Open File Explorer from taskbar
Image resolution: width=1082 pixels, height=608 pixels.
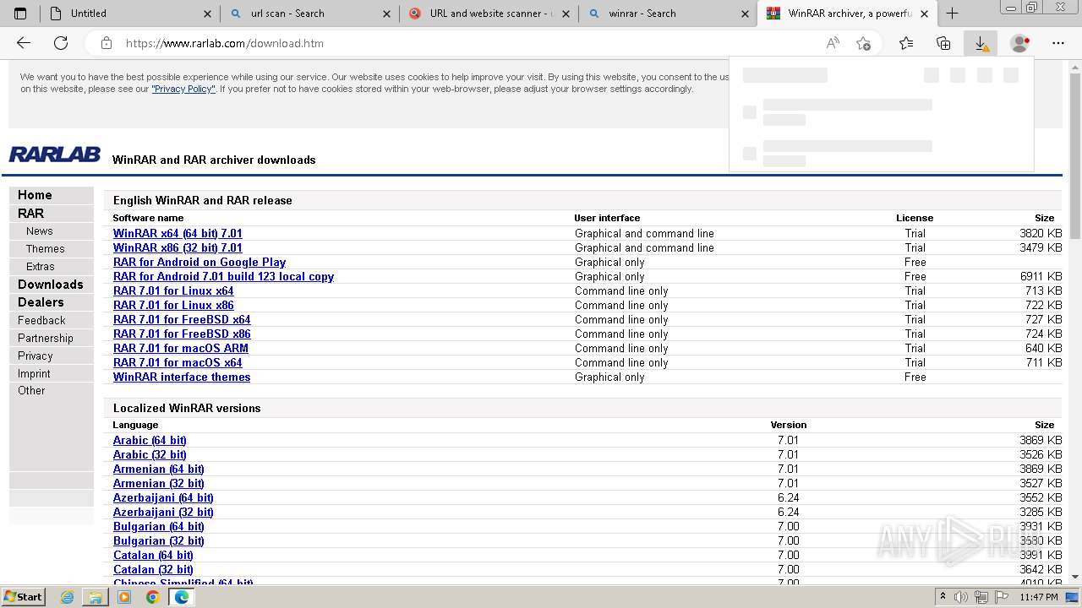[96, 597]
